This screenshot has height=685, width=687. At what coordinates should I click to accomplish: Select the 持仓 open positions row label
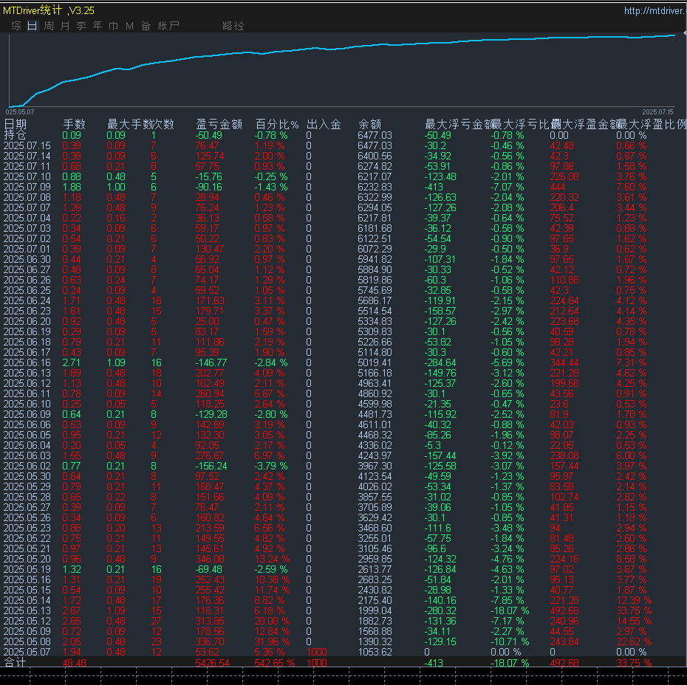tap(15, 135)
